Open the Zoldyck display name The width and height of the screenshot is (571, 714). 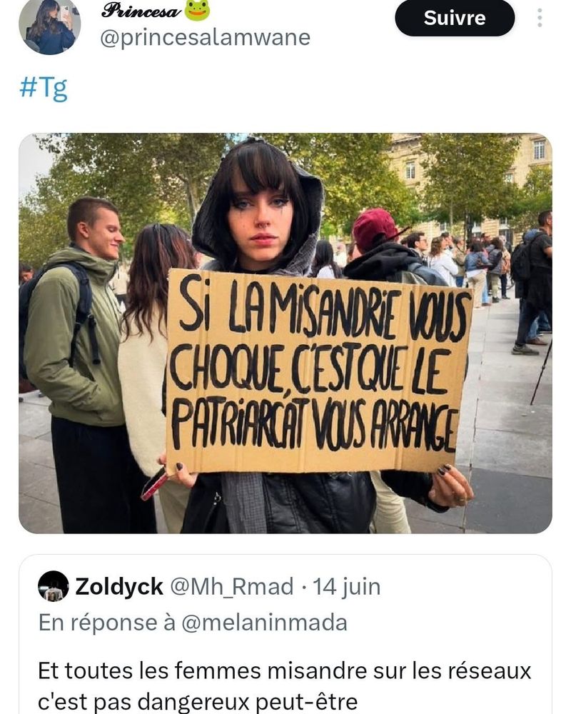119,586
